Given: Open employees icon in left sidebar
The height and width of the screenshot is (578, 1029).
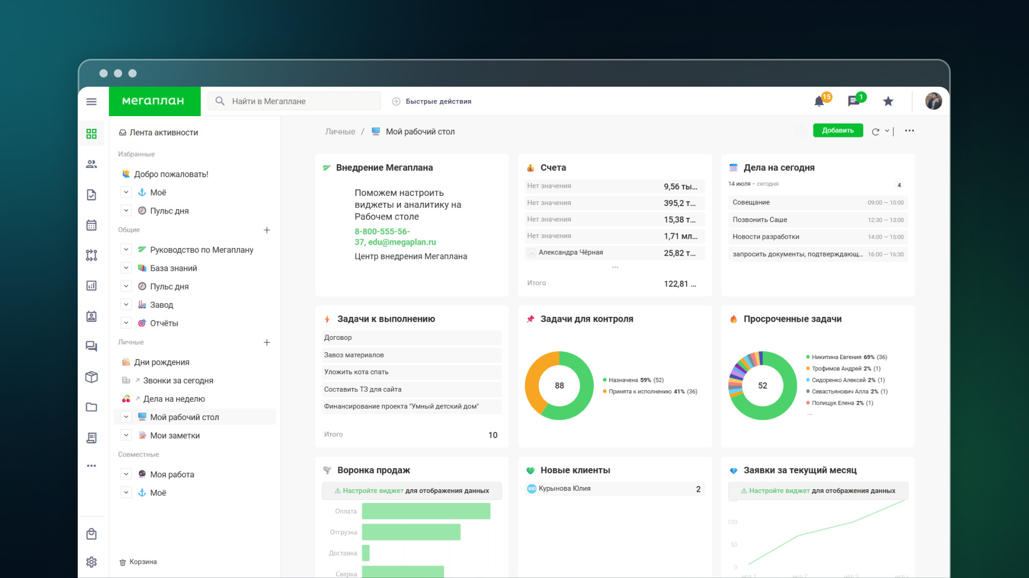Looking at the screenshot, I should 92,164.
